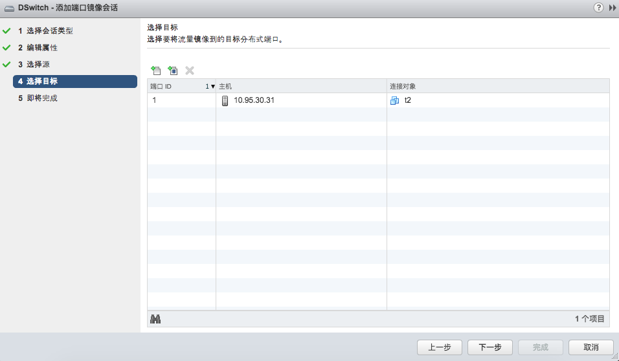Go to step 1 选择会话类型
619x361 pixels.
(x=46, y=31)
